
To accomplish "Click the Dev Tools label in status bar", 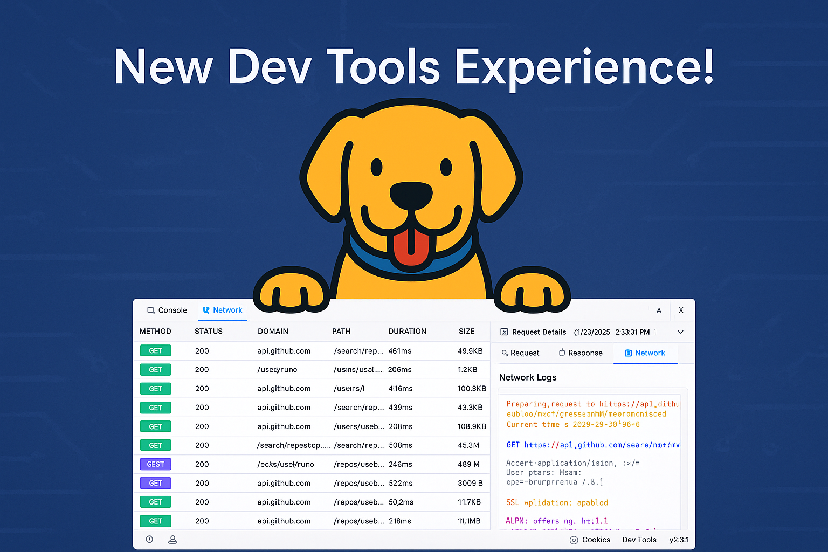I will point(639,540).
